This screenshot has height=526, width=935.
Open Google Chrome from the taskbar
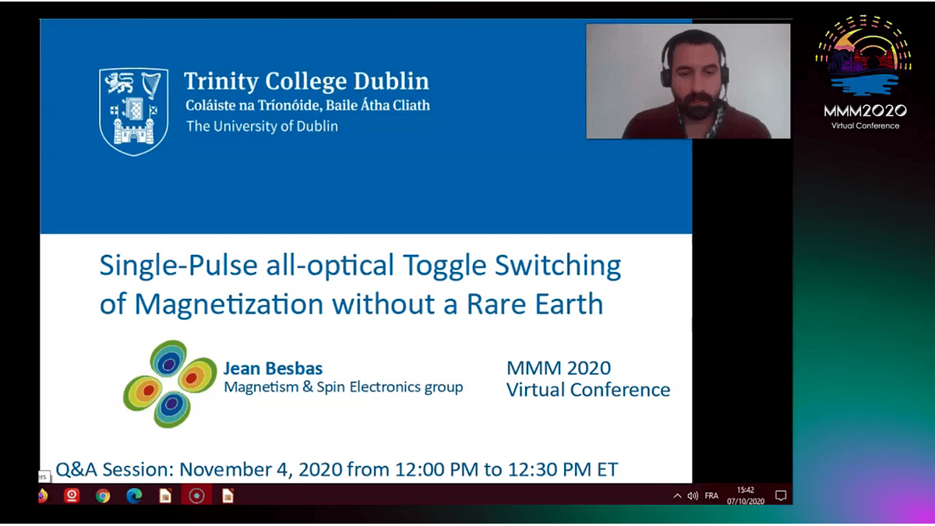(101, 496)
